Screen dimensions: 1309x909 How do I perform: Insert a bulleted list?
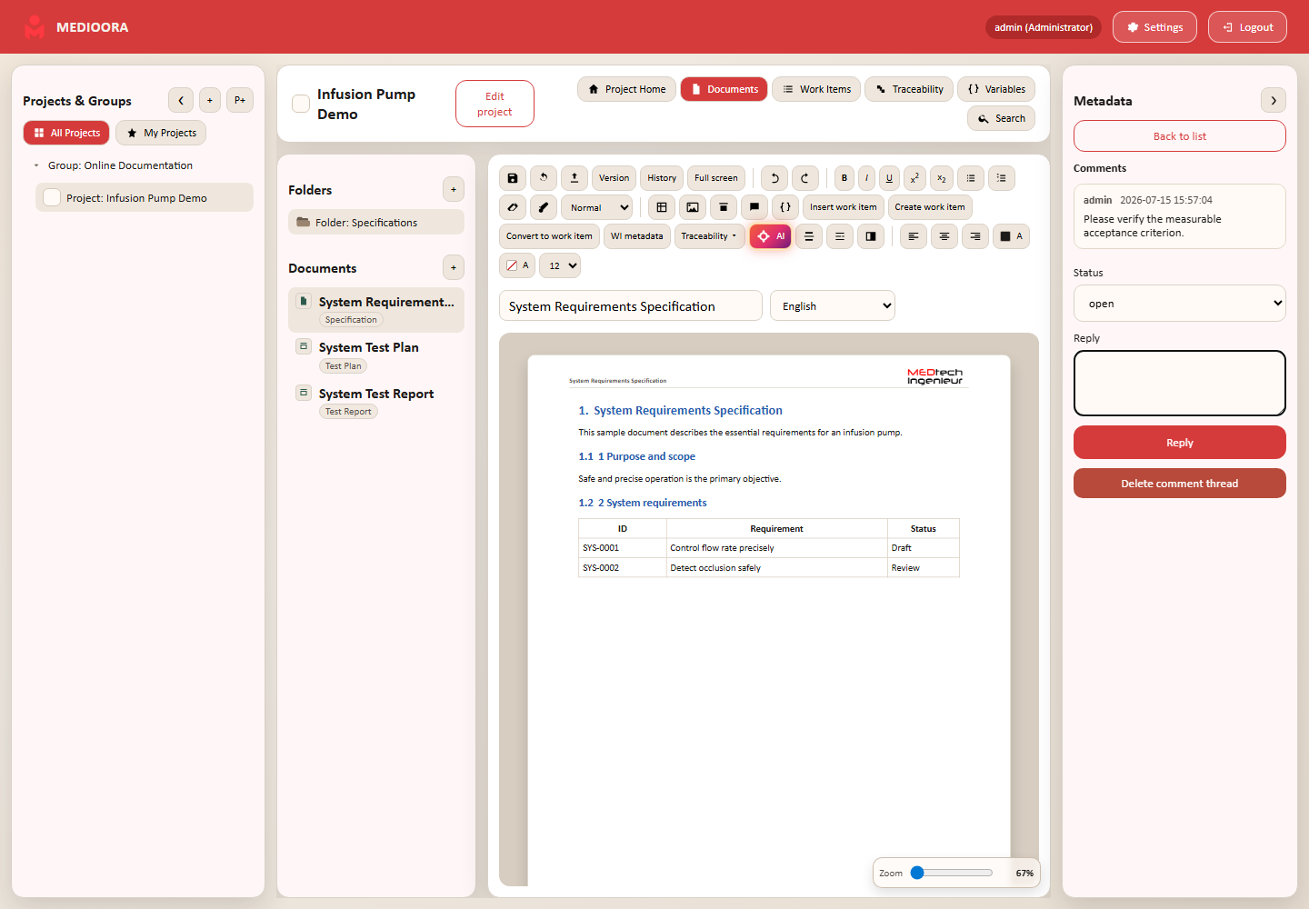coord(971,178)
